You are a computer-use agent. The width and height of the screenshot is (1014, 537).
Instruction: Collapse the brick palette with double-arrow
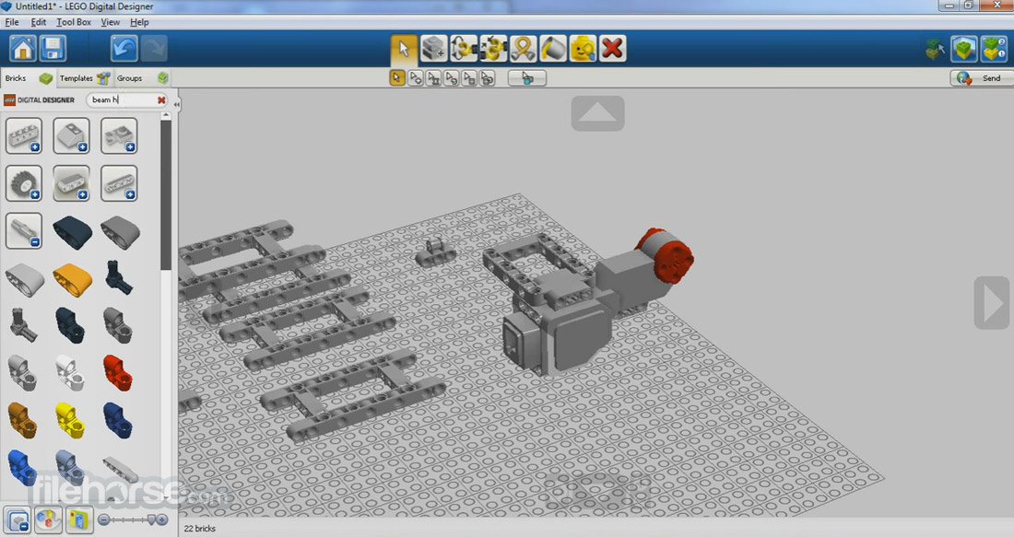(x=177, y=103)
